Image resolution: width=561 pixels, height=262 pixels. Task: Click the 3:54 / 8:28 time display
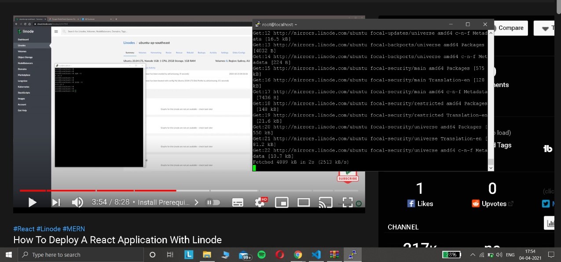coord(110,202)
